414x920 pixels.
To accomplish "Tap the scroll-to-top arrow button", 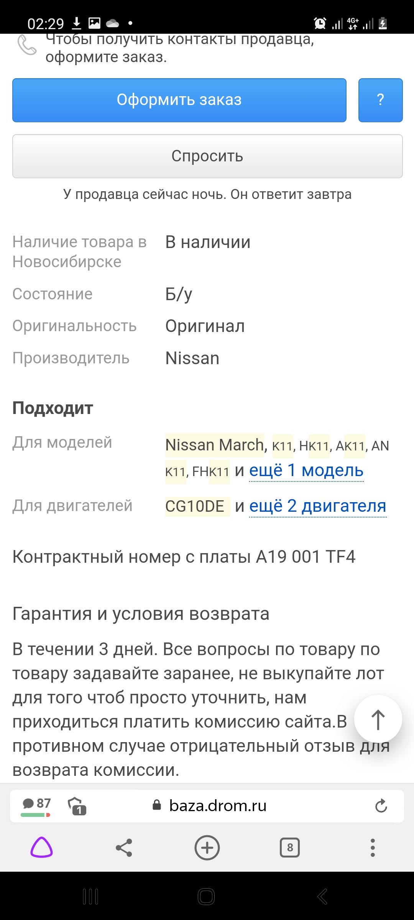I will [x=378, y=720].
